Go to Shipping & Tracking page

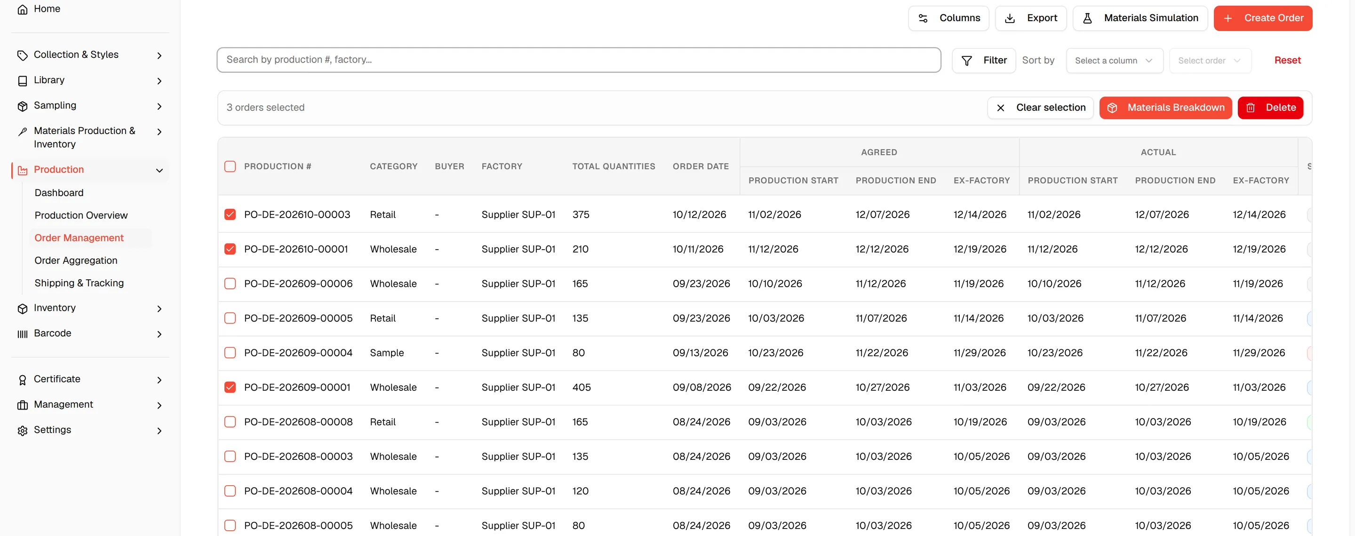click(79, 283)
